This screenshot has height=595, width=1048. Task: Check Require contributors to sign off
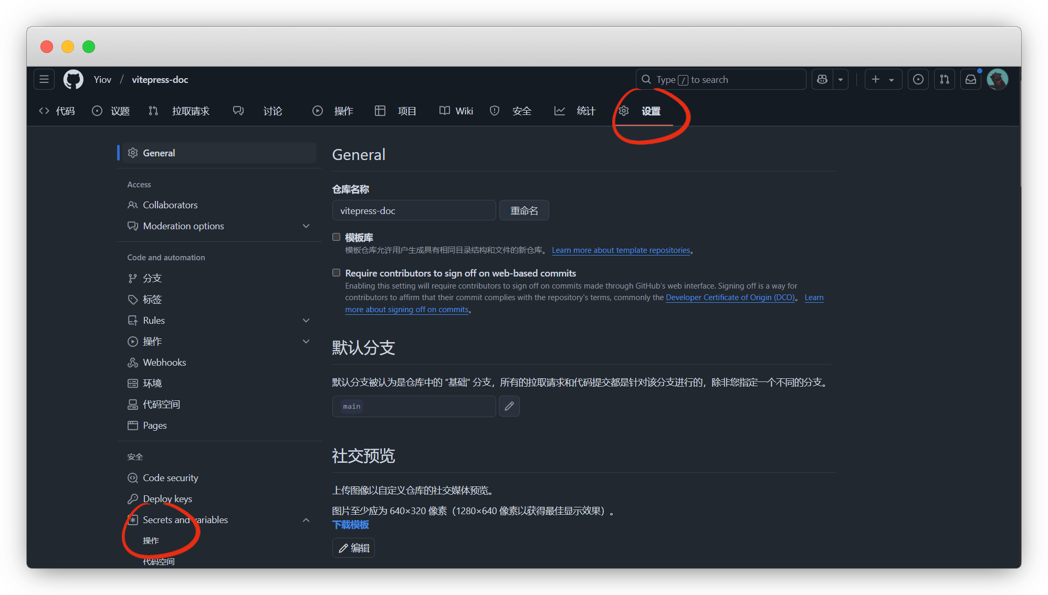(336, 273)
